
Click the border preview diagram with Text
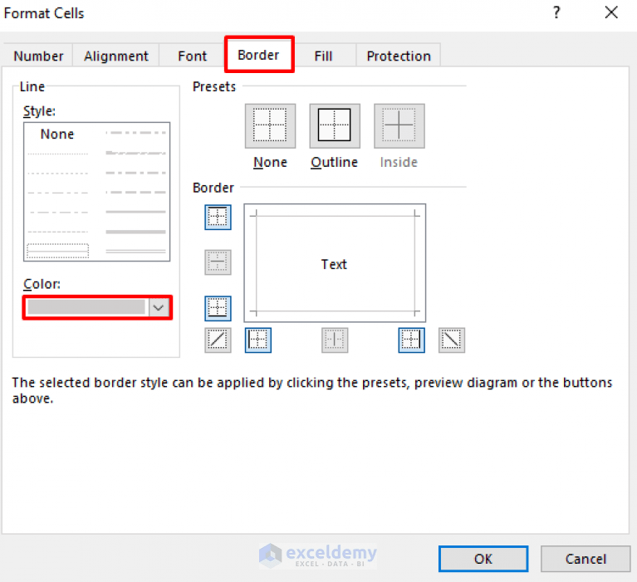point(335,263)
